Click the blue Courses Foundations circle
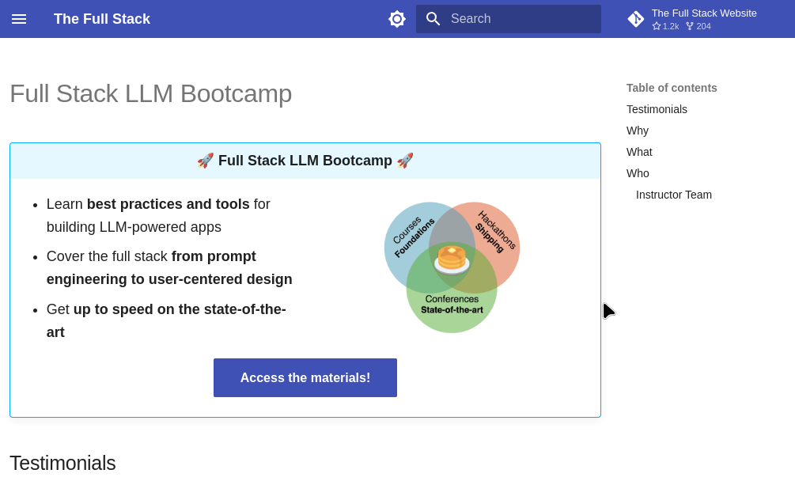 click(x=407, y=237)
